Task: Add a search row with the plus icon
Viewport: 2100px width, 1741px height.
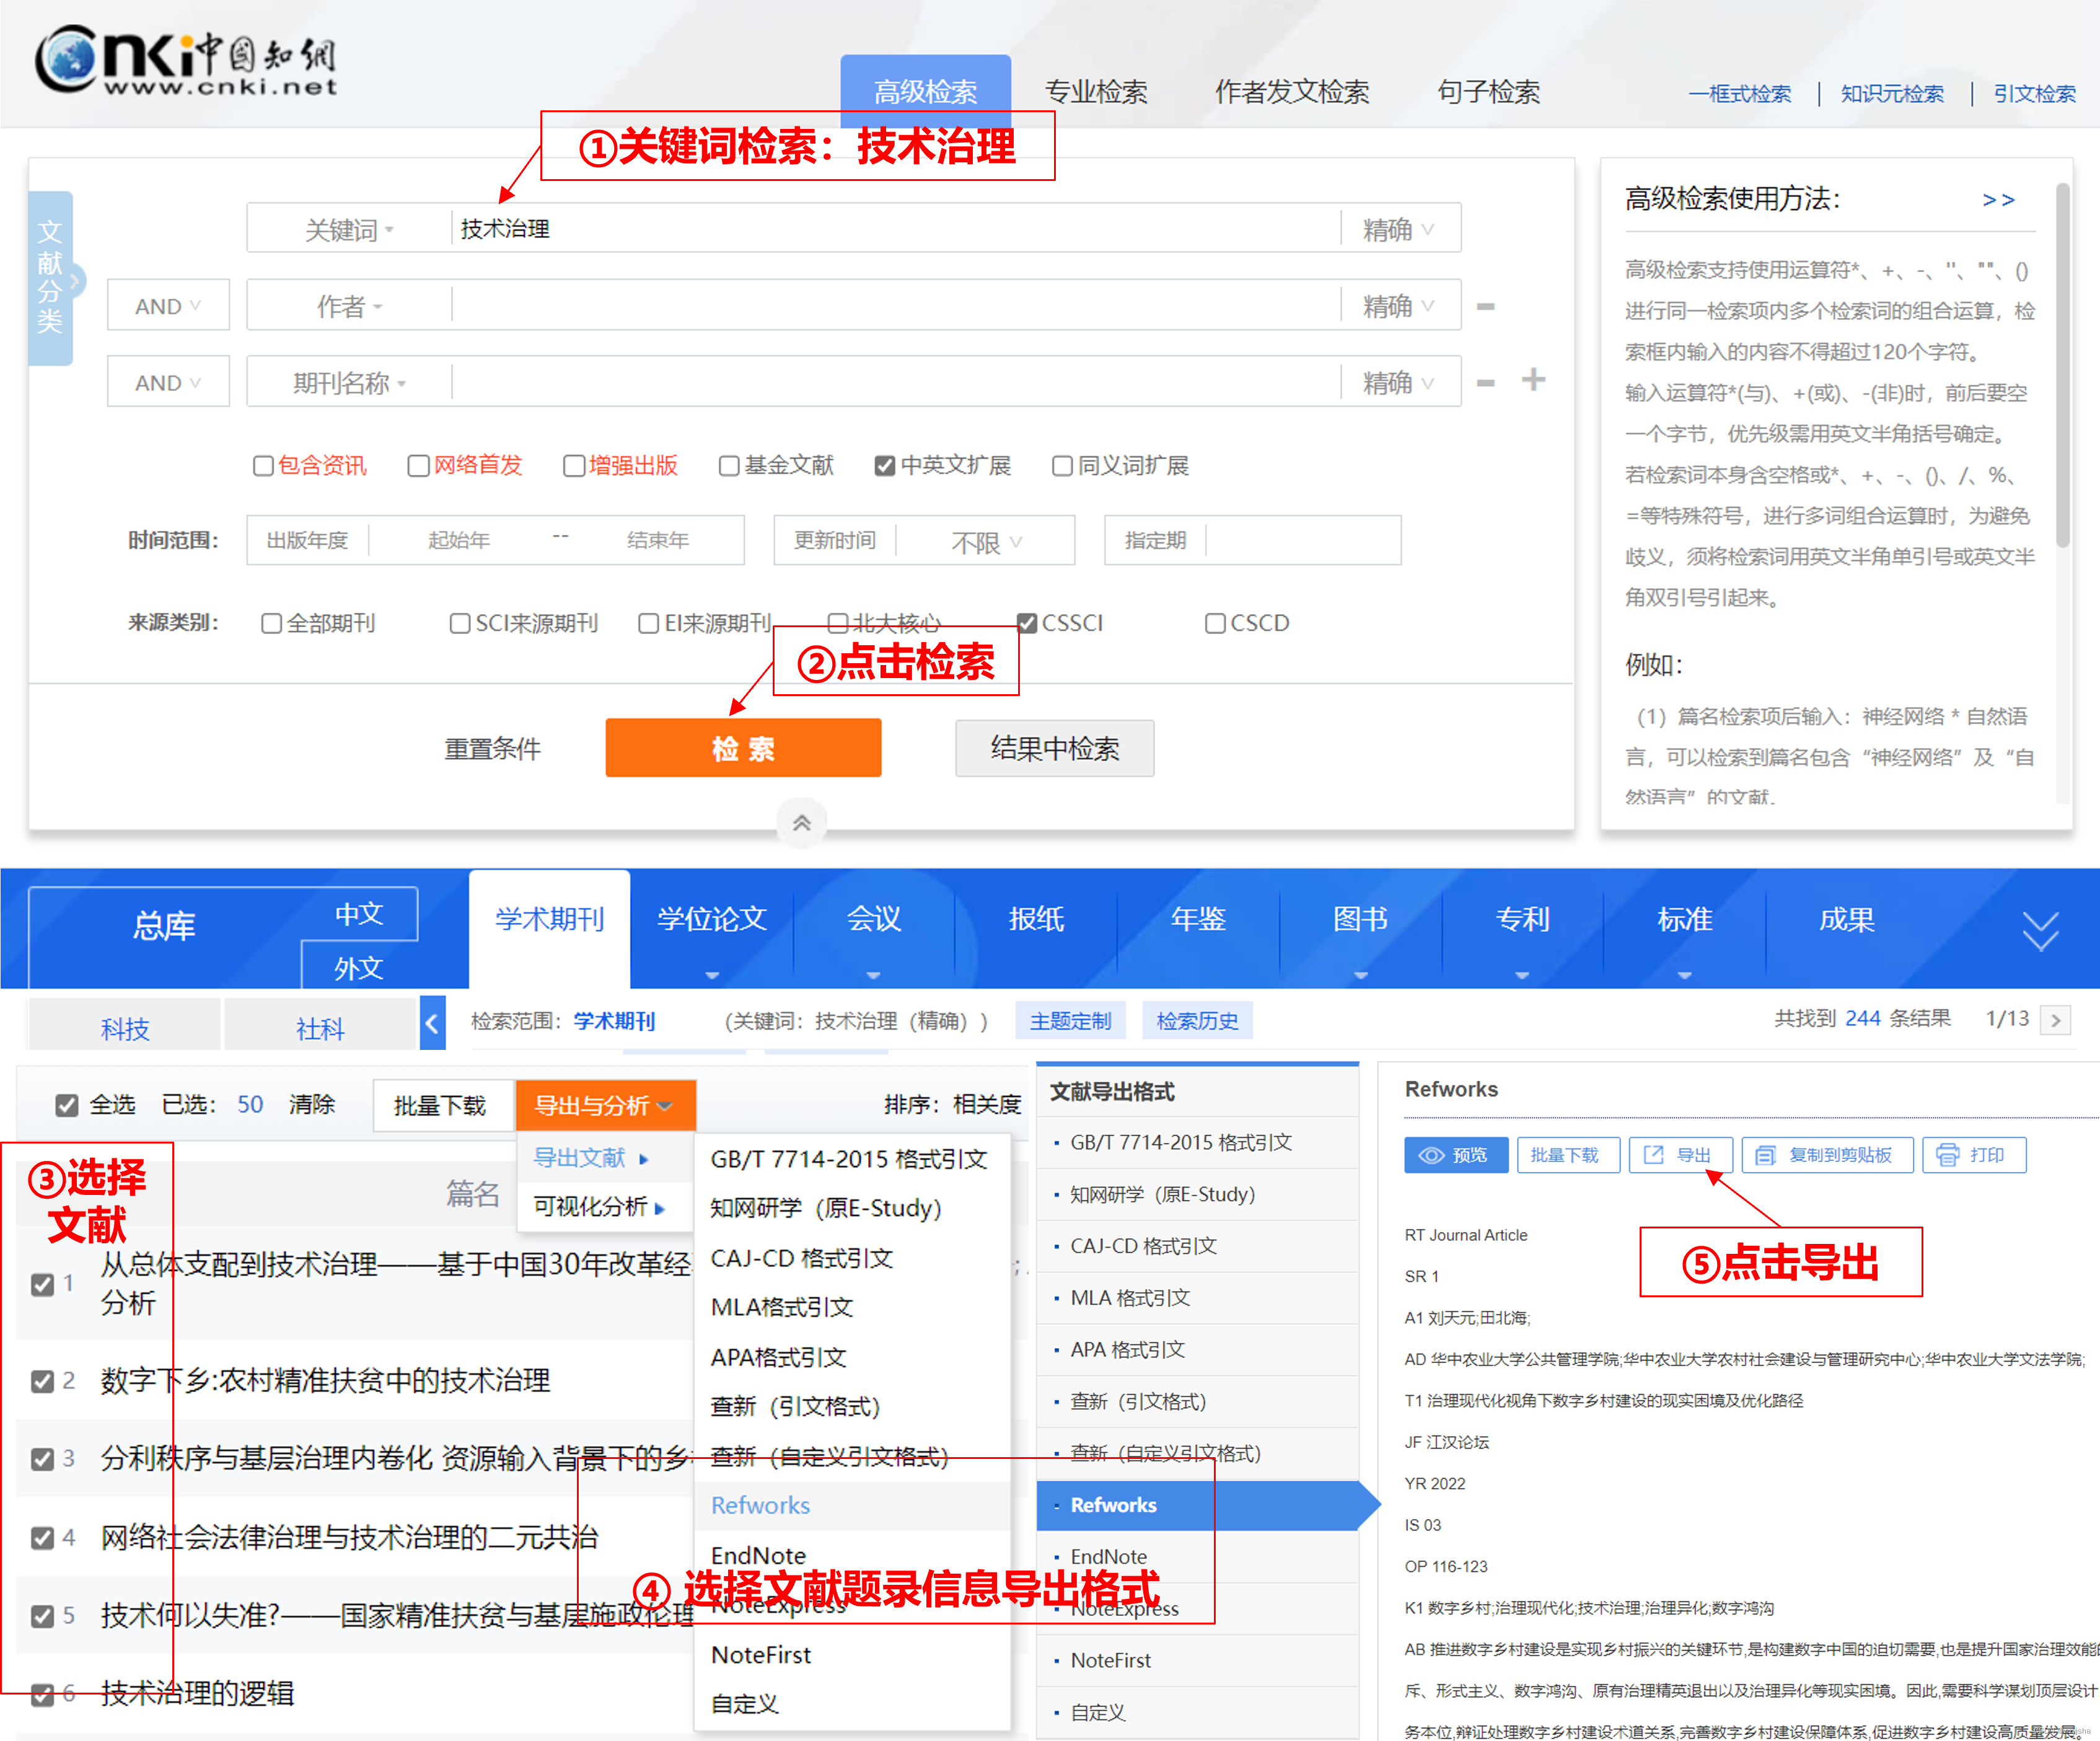Action: [1533, 380]
